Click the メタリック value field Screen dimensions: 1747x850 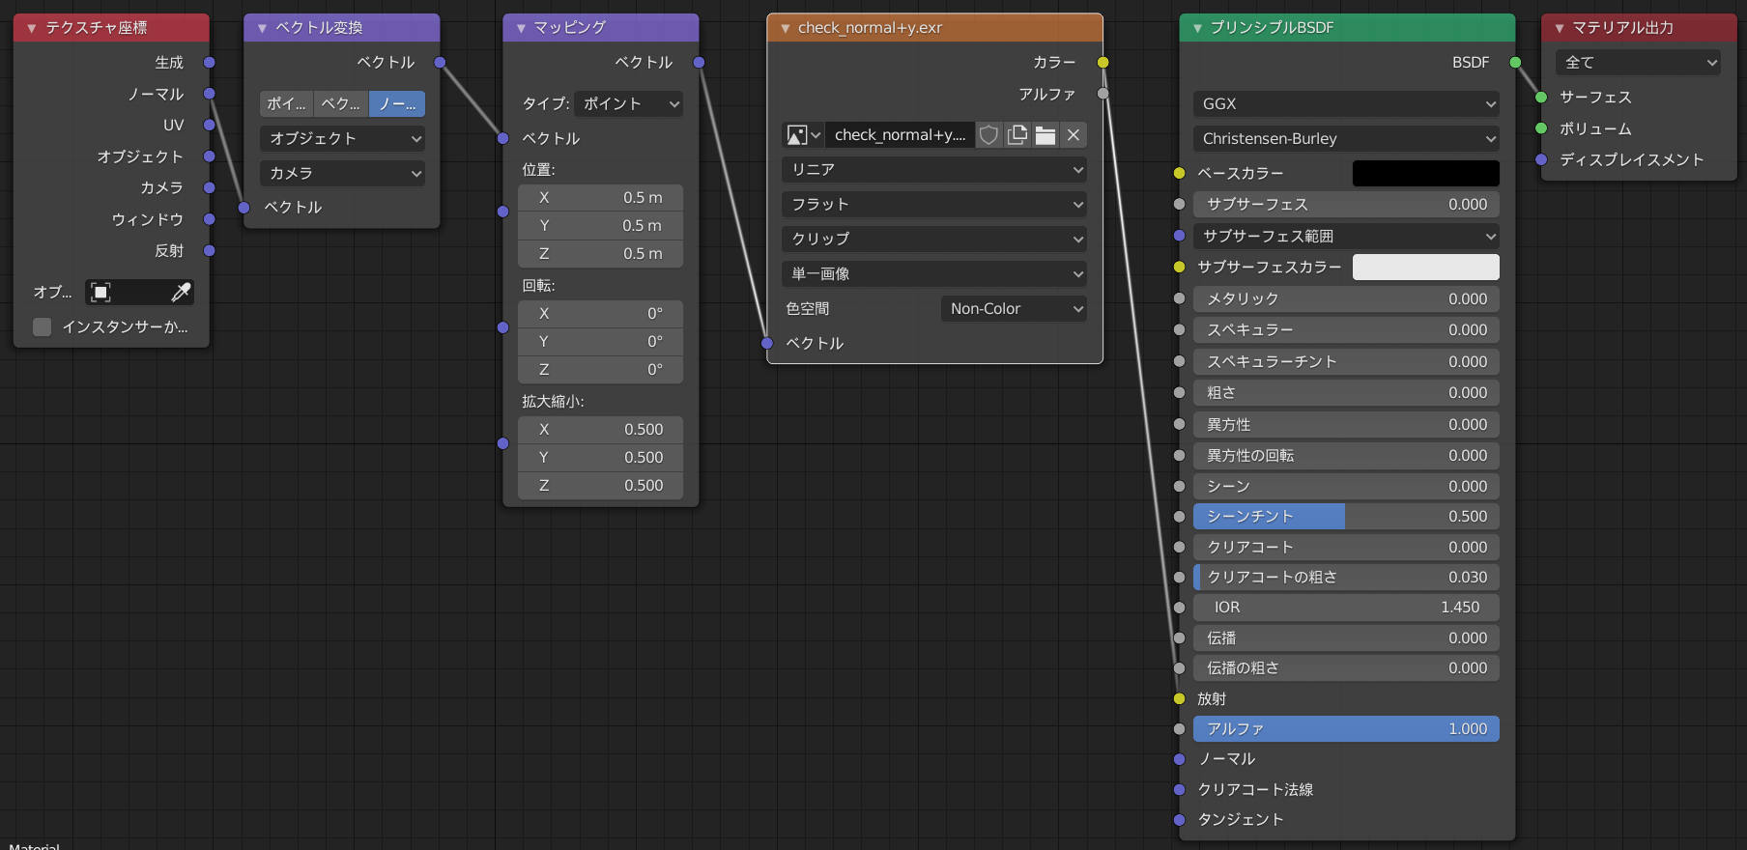pos(1346,298)
